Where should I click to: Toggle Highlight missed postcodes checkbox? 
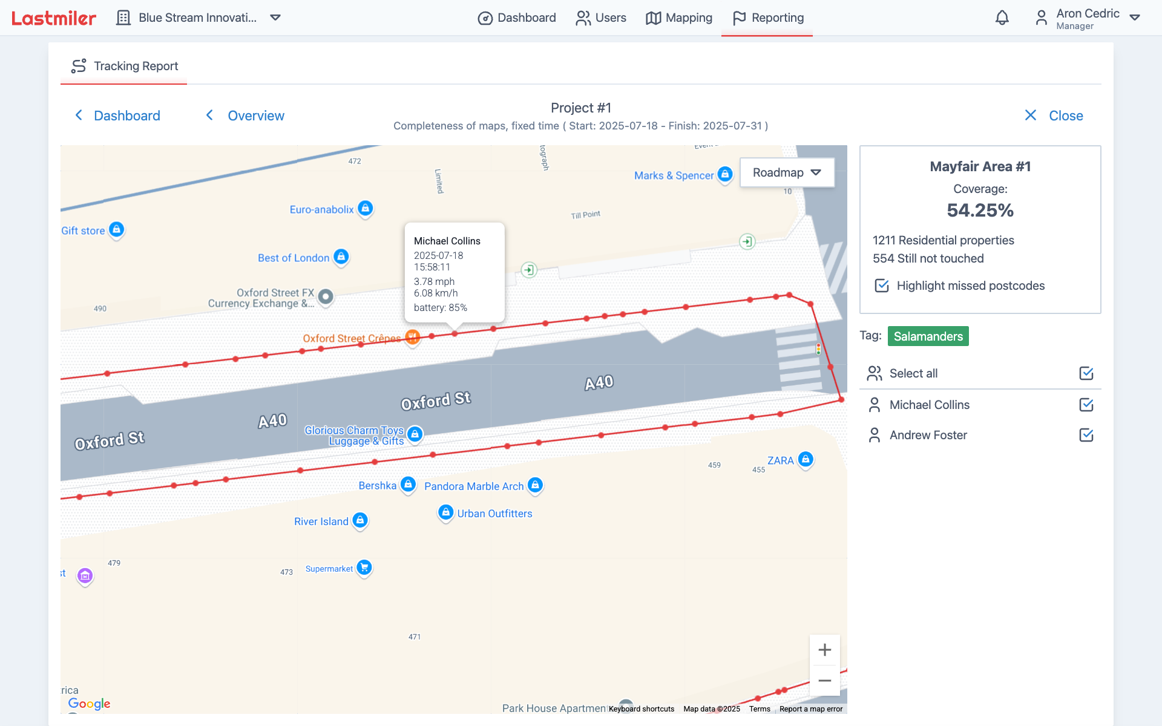click(x=882, y=286)
